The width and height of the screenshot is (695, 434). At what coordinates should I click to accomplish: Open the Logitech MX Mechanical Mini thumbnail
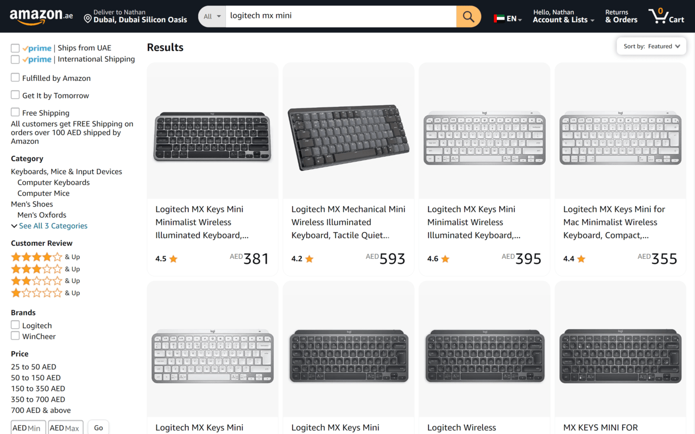(349, 137)
